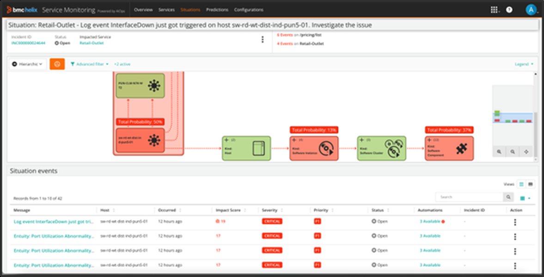Sort the table by Host column

114,211
